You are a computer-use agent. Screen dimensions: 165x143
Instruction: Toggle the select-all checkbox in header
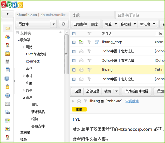(74, 34)
